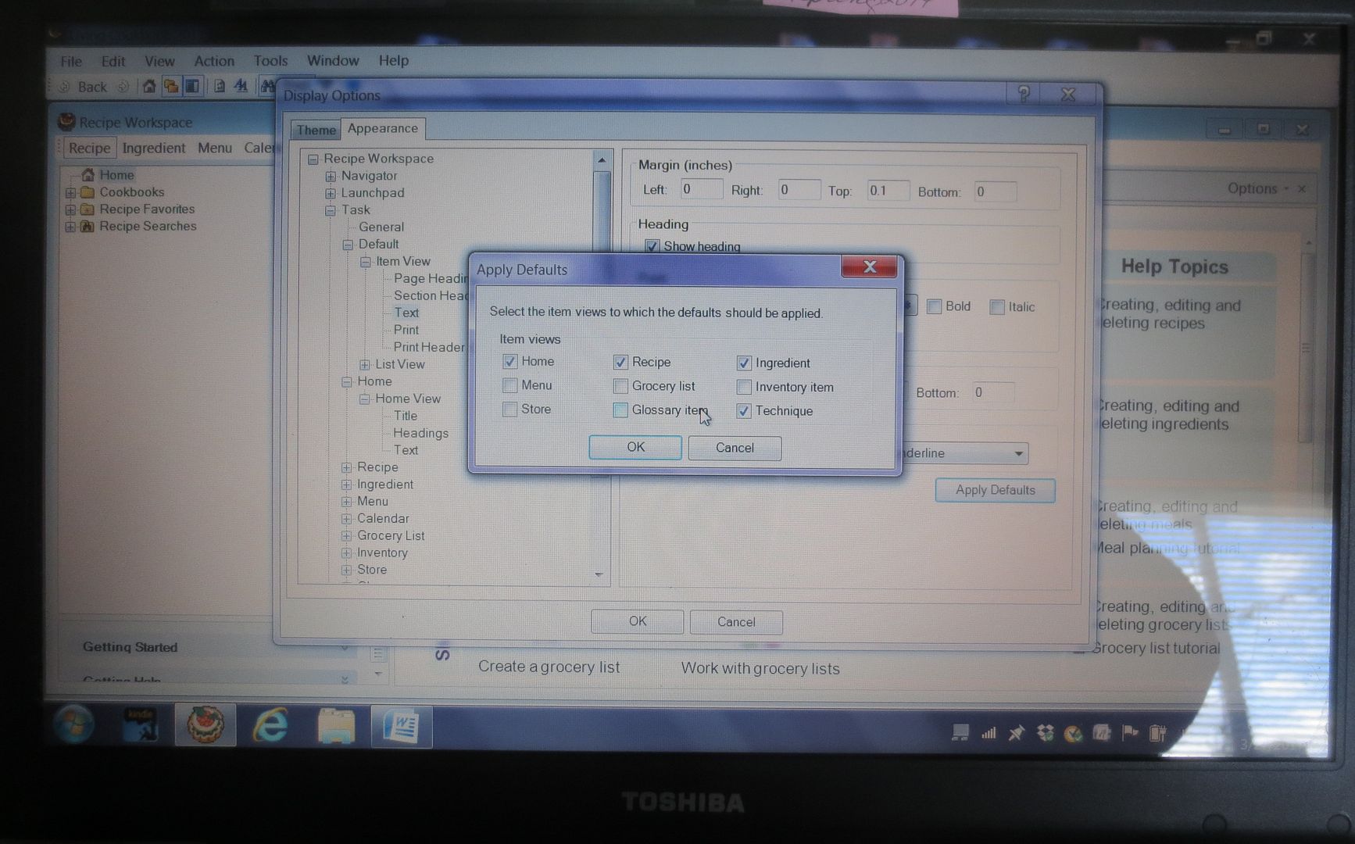Open Microsoft Word from taskbar
Image resolution: width=1355 pixels, height=844 pixels.
tap(401, 725)
